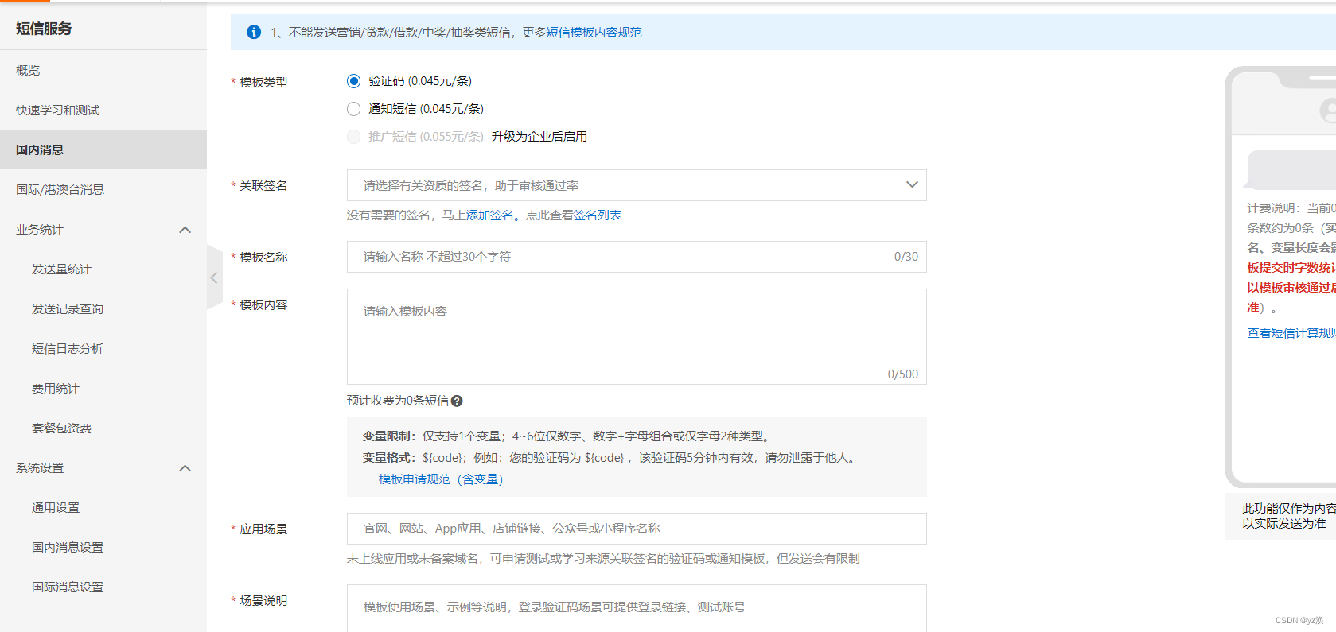Open the 查看短信计算规则 link
Screen dimensions: 1336x632
point(1291,333)
